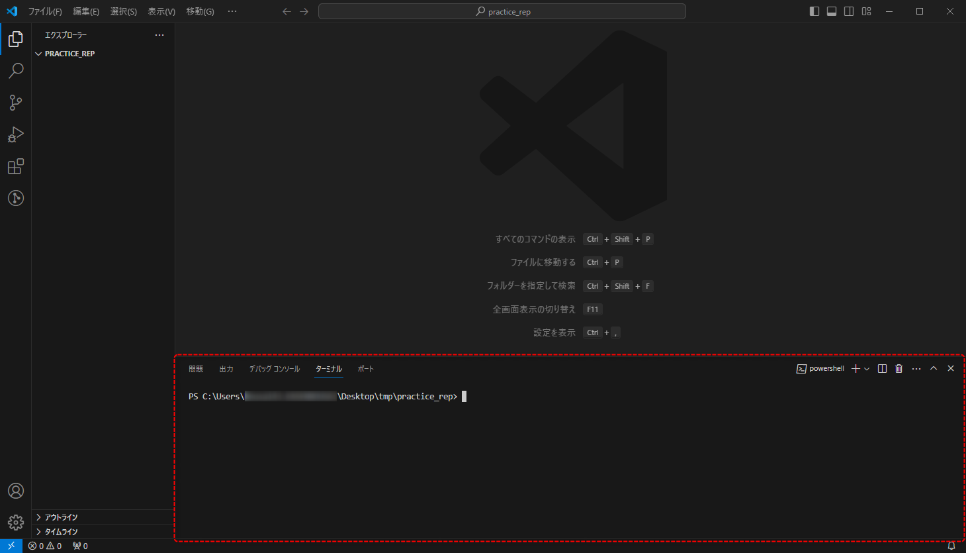The width and height of the screenshot is (966, 553).
Task: Go forward with the right arrow
Action: click(304, 11)
